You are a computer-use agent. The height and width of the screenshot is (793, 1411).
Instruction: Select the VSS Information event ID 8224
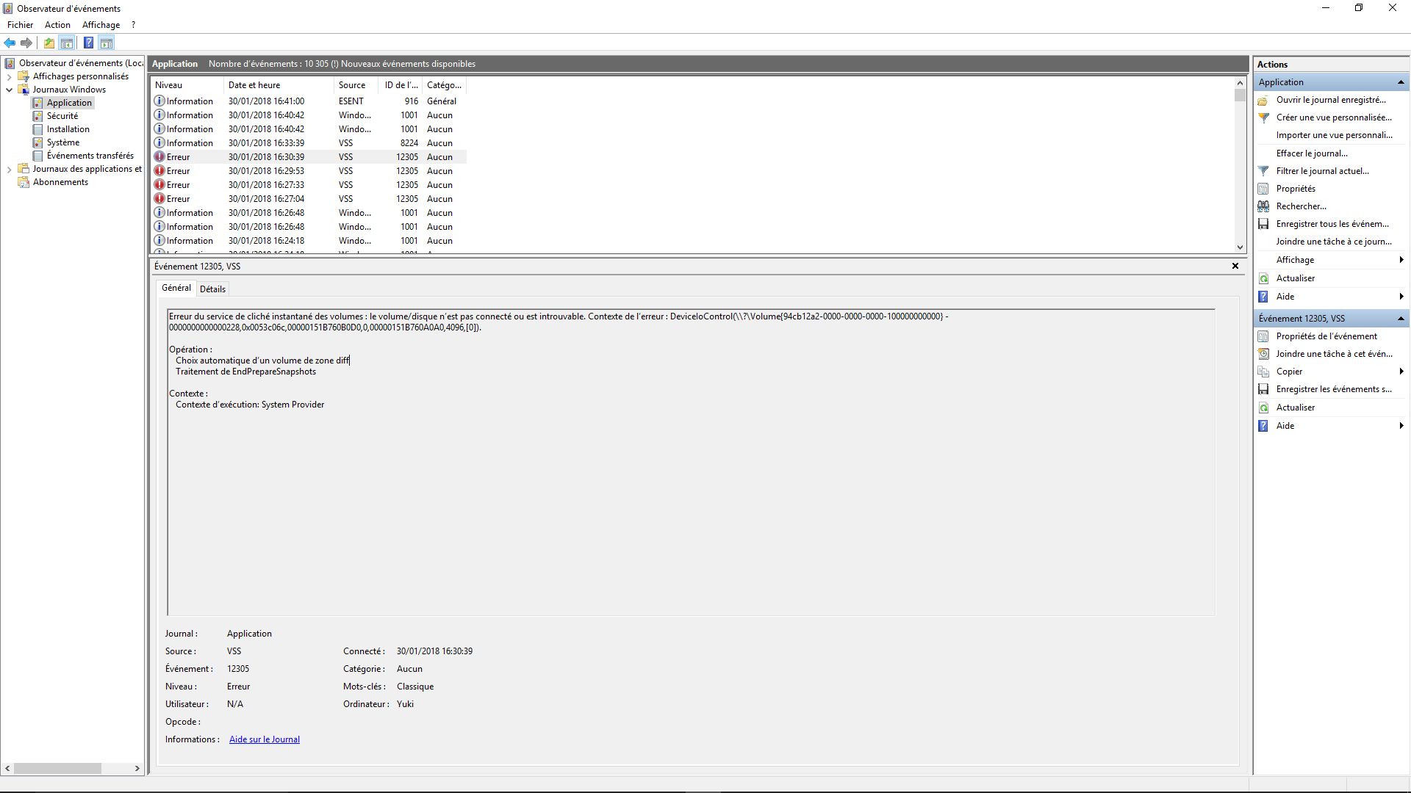(309, 143)
